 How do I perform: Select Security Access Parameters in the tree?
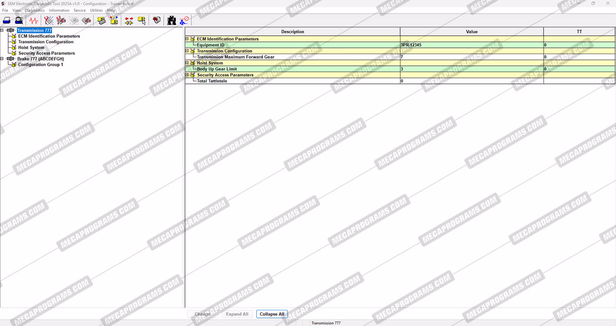[46, 53]
